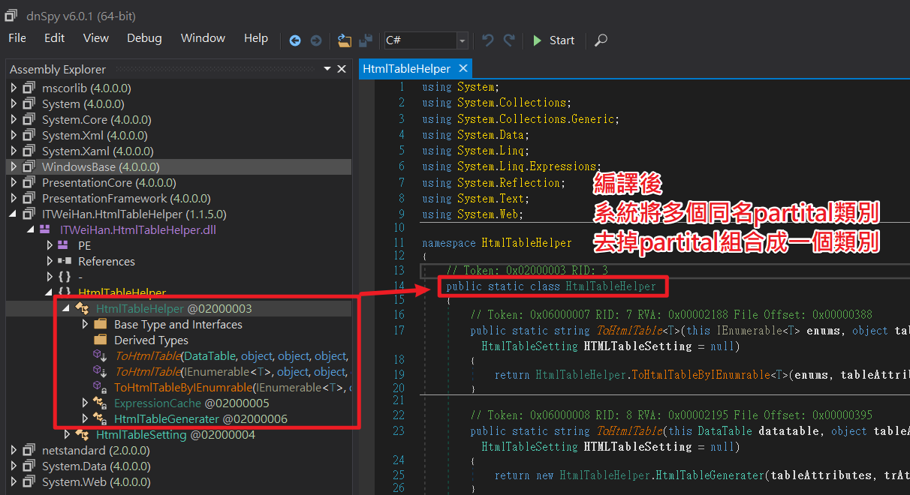Image resolution: width=910 pixels, height=495 pixels.
Task: Open Assembly Explorer window options dropdown arrow
Action: (x=327, y=69)
